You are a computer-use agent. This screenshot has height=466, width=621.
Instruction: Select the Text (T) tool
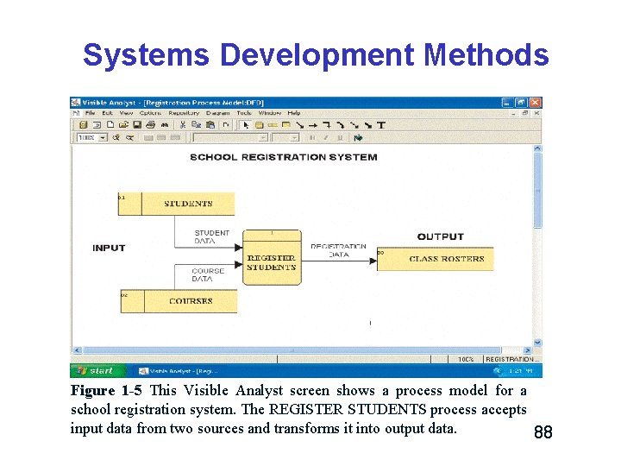(x=381, y=125)
